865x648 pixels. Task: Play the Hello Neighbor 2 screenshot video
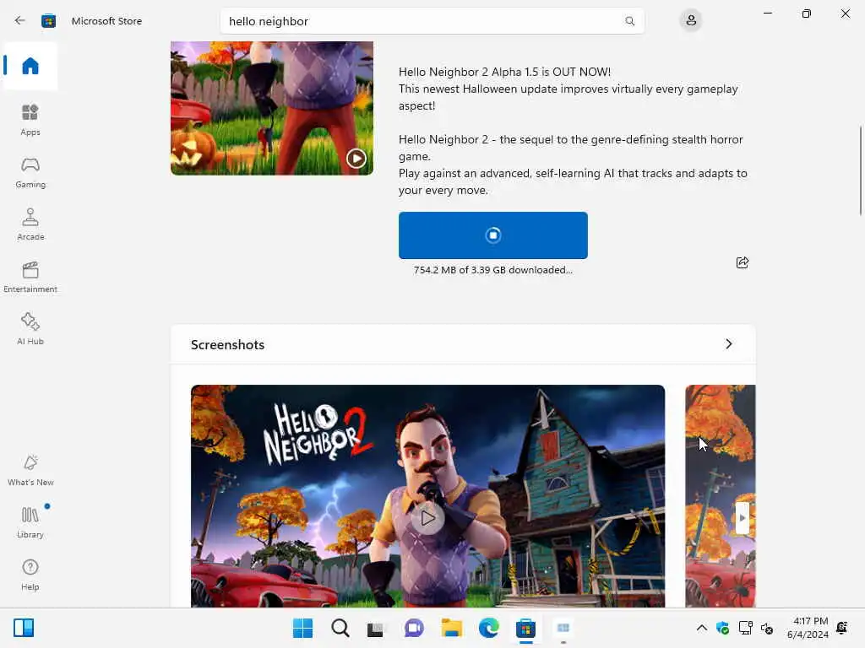pos(427,518)
